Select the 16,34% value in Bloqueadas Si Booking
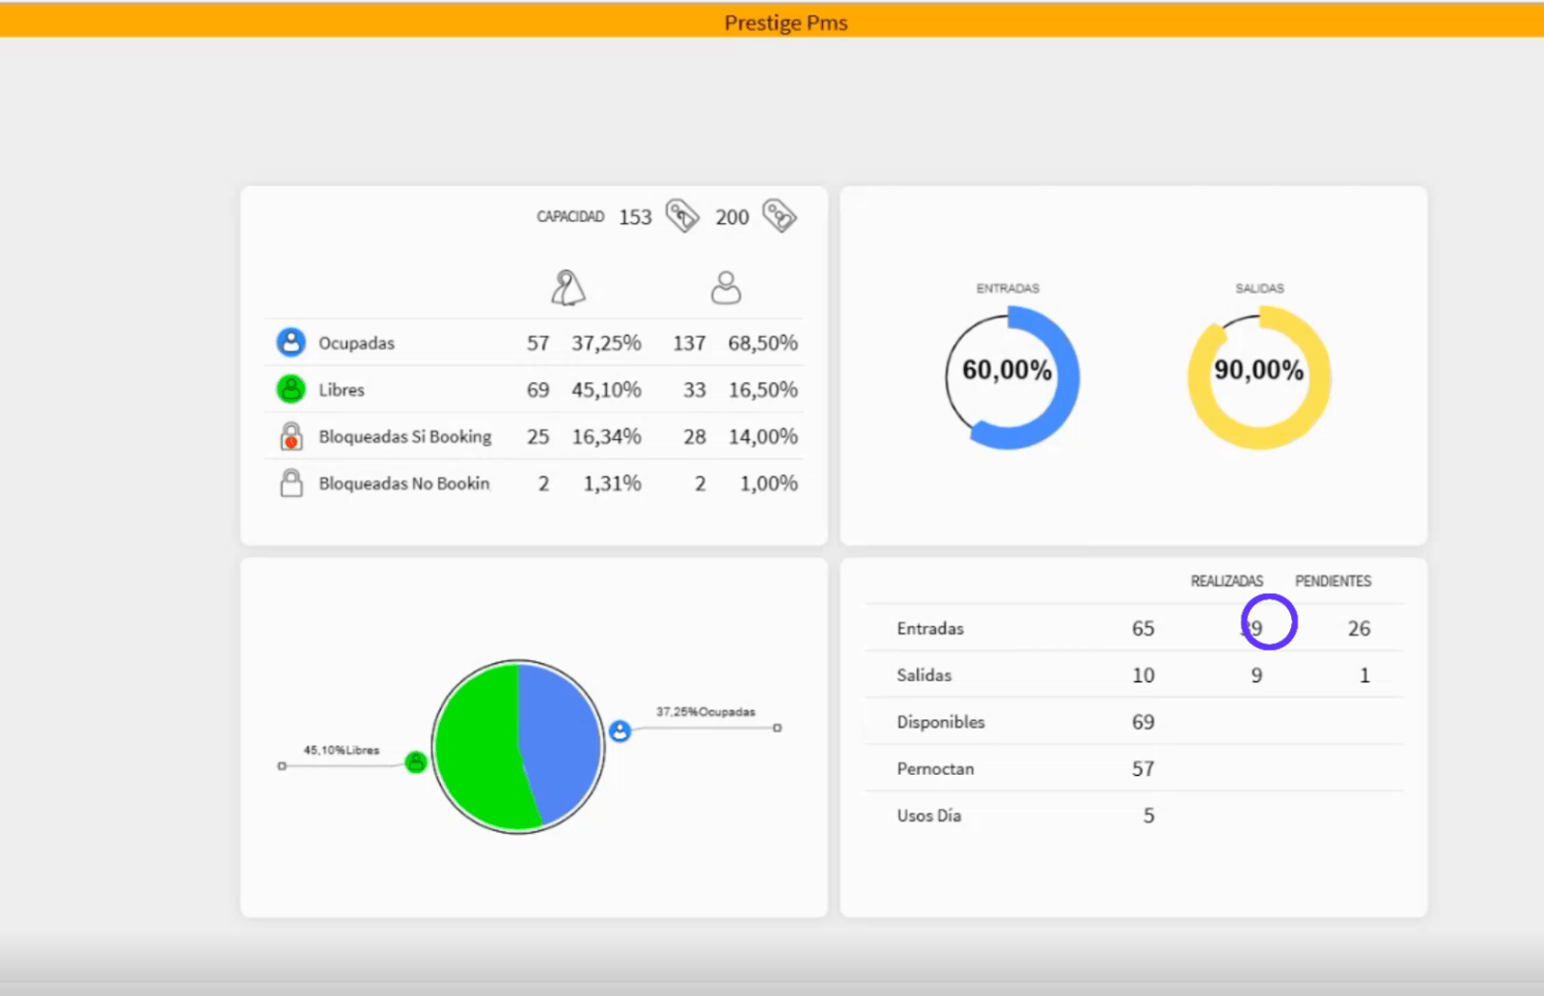The height and width of the screenshot is (996, 1544). [606, 437]
